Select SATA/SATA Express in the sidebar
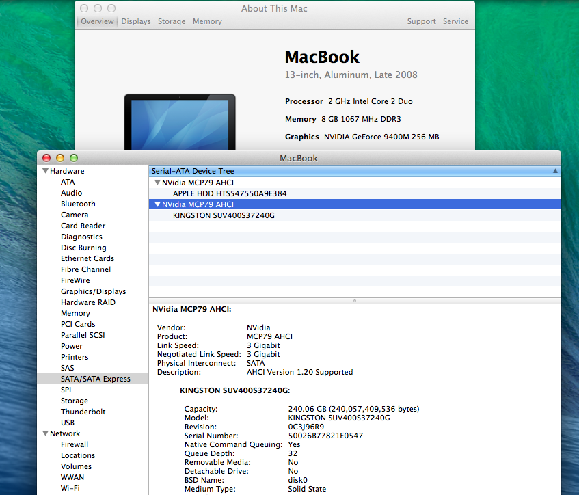Screen dimensions: 579x495 click(x=93, y=379)
